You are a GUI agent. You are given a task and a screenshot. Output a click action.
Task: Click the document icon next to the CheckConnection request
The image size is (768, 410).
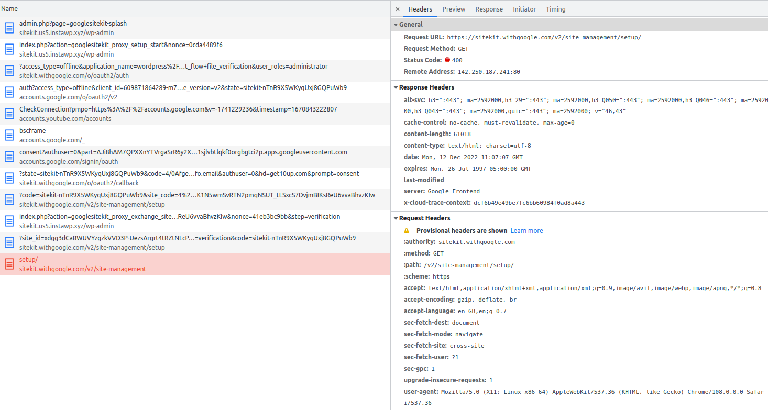(9, 113)
